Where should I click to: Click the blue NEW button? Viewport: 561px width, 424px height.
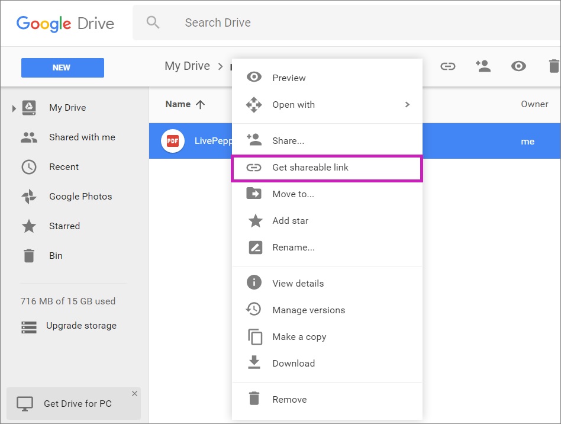(x=63, y=68)
